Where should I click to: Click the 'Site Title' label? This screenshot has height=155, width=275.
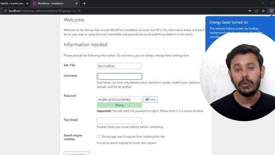point(70,65)
